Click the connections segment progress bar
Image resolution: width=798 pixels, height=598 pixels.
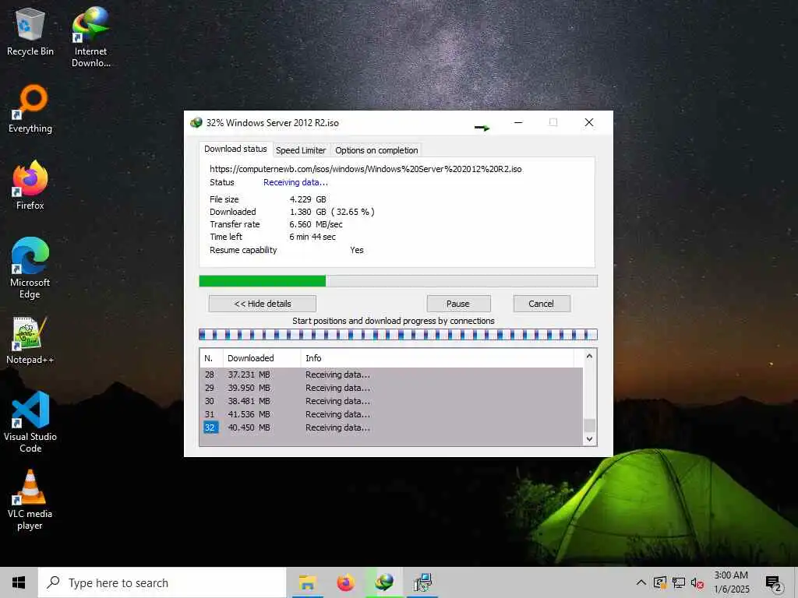click(x=398, y=335)
